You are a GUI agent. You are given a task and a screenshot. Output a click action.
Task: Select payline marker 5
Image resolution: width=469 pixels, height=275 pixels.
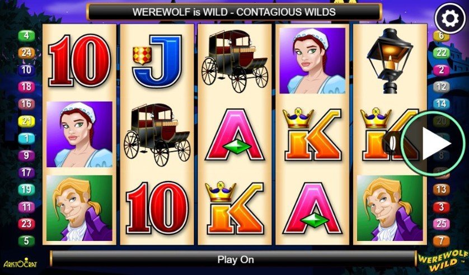coord(26,241)
